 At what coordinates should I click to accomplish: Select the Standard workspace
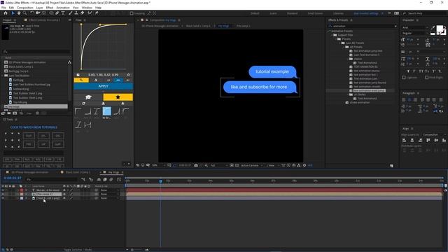(x=292, y=13)
